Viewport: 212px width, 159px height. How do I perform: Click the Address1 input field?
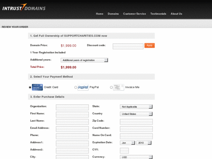72,144
